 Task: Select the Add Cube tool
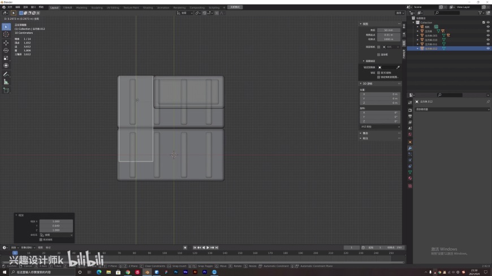tap(6, 90)
